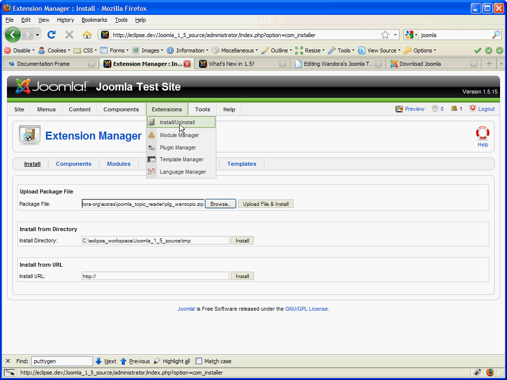Open the Plugin Manager from the menu
This screenshot has width=507, height=380.
point(177,147)
